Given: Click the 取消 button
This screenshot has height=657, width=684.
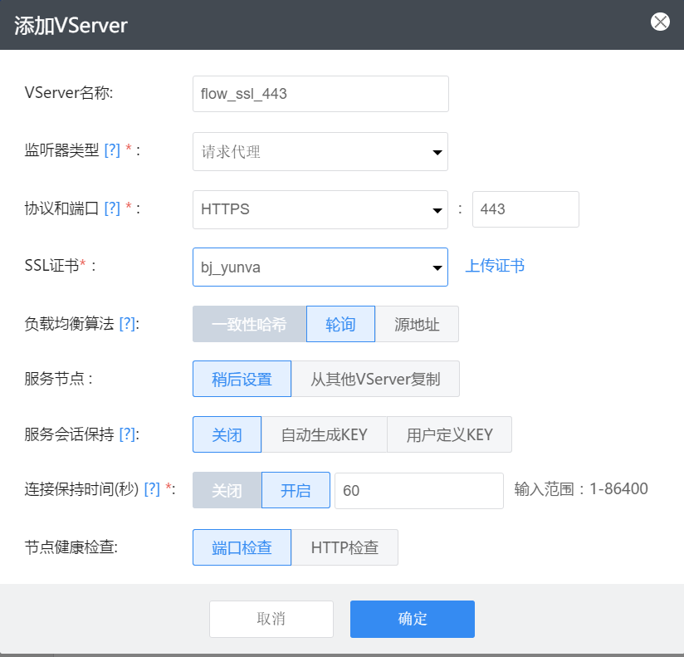Looking at the screenshot, I should pos(271,619).
